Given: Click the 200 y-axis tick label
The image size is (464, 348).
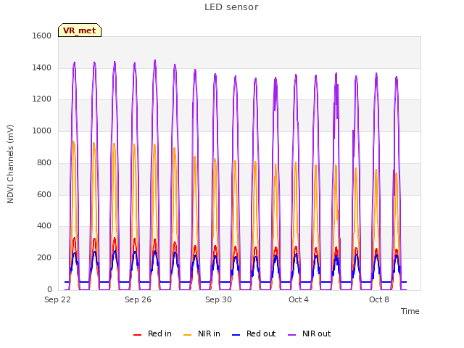Looking at the screenshot, I should 44,258.
